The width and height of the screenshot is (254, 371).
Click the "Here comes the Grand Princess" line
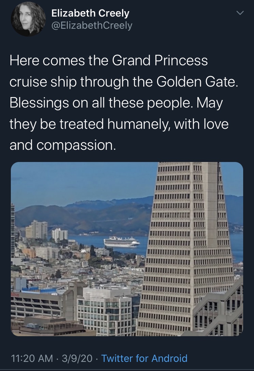(x=108, y=61)
